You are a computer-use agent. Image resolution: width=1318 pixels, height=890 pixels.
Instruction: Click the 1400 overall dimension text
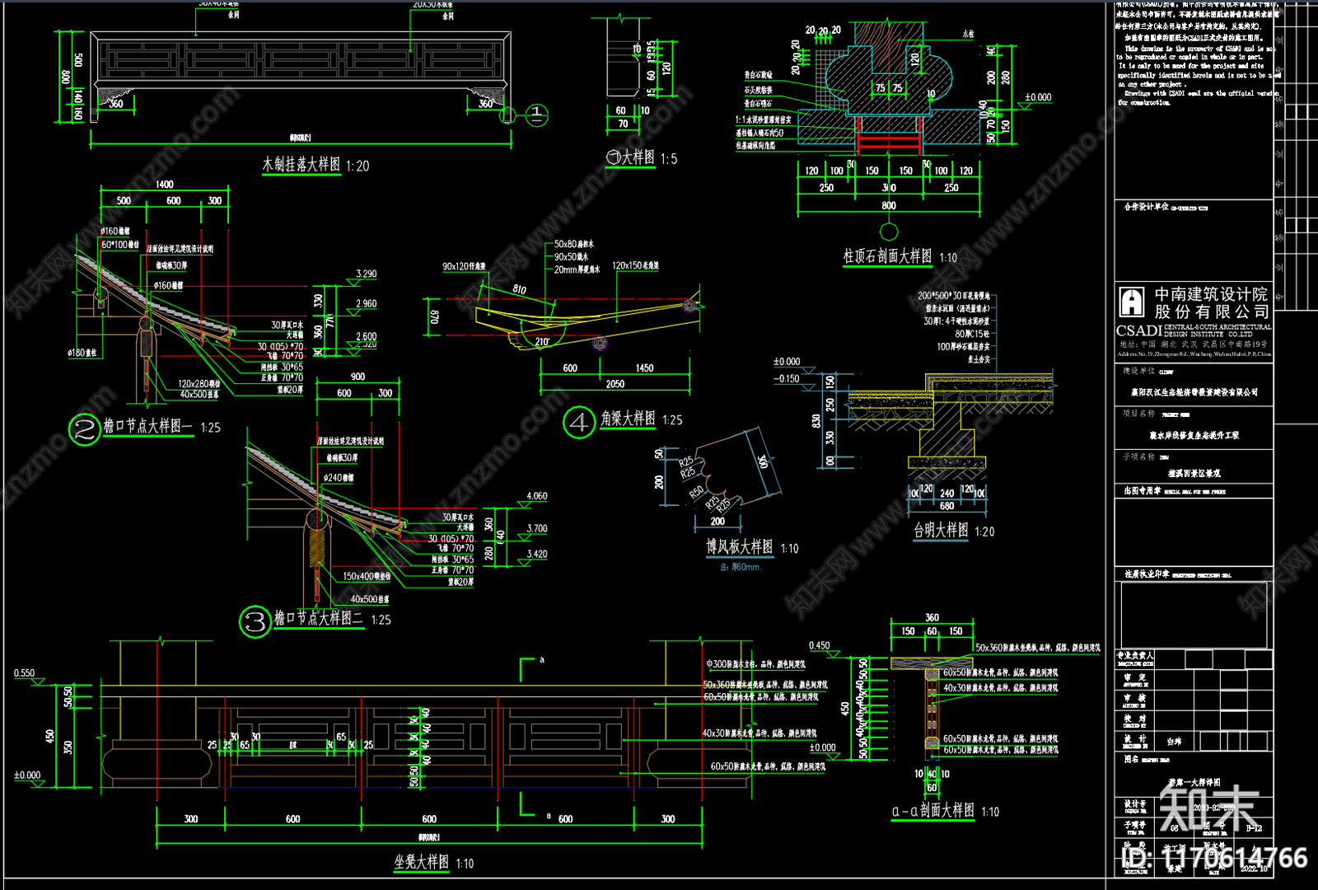click(165, 185)
